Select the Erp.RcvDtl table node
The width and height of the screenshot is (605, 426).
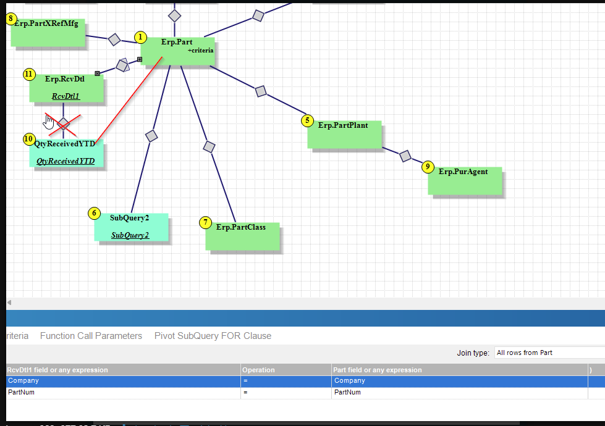66,88
